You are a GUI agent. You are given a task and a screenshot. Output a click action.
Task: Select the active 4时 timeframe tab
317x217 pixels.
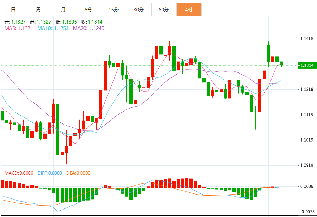189,10
